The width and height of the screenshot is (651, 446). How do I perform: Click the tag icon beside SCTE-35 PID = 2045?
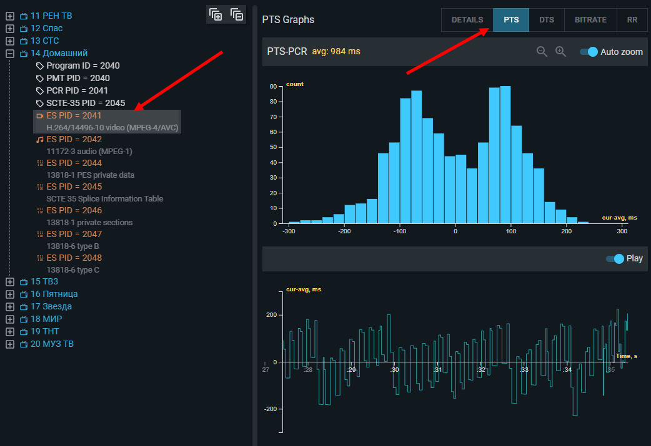pos(40,104)
